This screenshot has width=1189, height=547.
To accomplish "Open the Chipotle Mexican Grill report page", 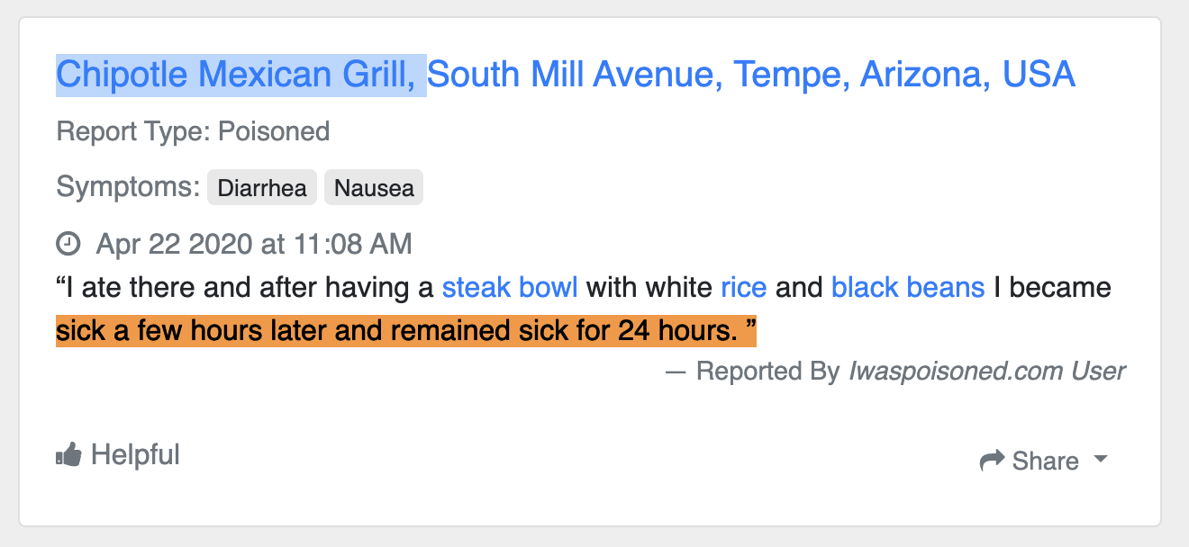I will pyautogui.click(x=239, y=74).
